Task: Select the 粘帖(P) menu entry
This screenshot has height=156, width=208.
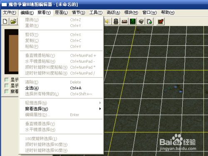Action: tap(61, 47)
